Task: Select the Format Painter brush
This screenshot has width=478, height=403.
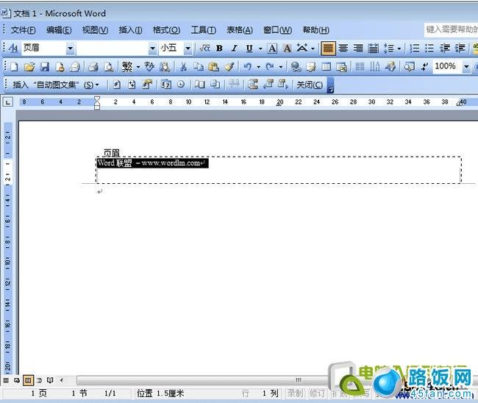Action: pyautogui.click(x=229, y=67)
